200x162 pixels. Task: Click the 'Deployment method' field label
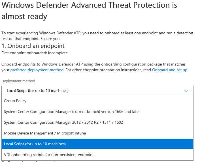(18, 81)
